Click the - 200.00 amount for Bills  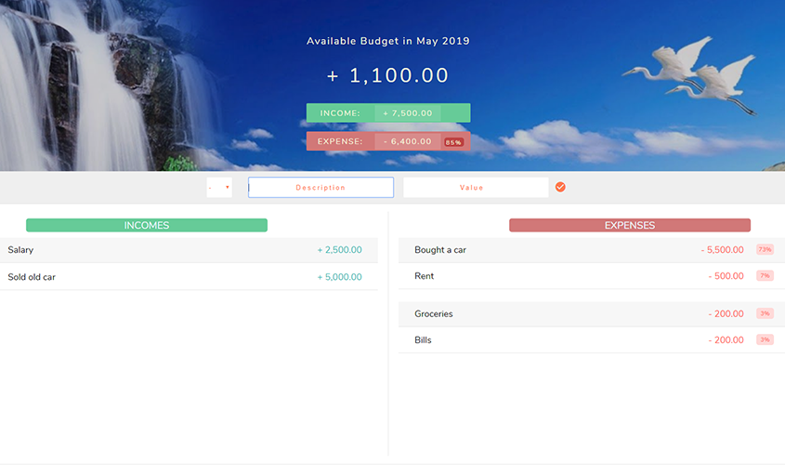[726, 339]
